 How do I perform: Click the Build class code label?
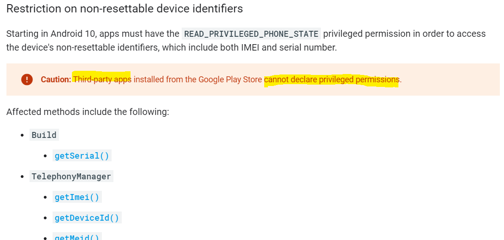click(x=44, y=135)
